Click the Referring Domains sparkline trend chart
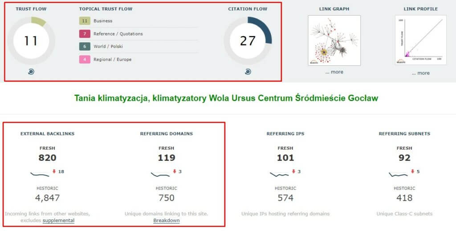Screen dimensions: 456x231 pos(160,173)
